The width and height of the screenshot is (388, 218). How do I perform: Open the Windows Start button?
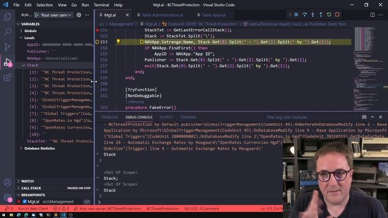coord(4,215)
